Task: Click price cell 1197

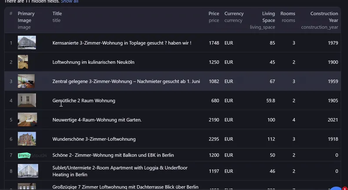Action: click(x=214, y=171)
